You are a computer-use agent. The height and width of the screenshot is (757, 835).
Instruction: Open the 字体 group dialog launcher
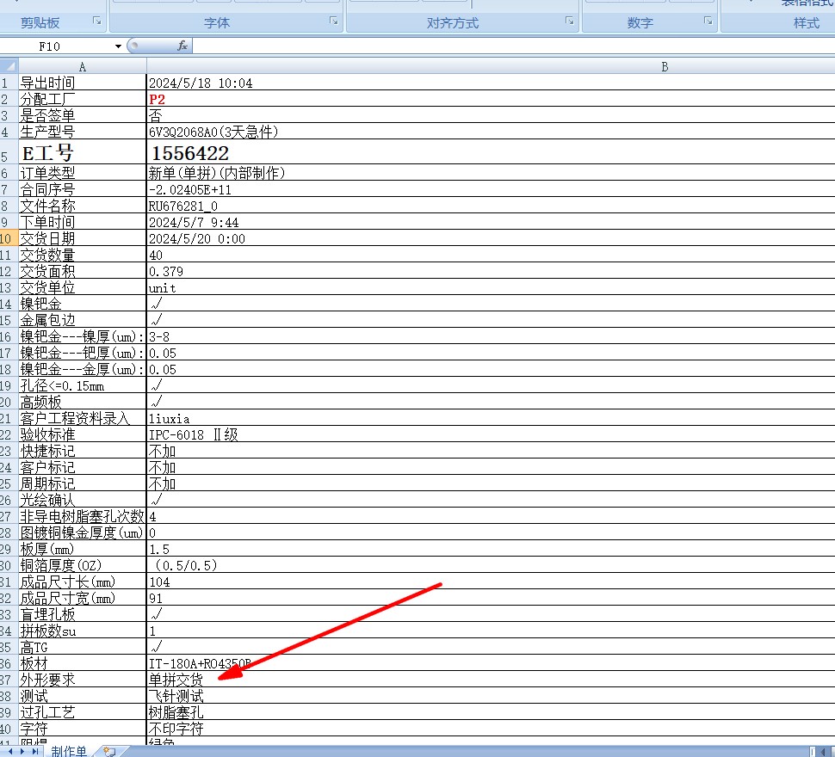tap(334, 21)
